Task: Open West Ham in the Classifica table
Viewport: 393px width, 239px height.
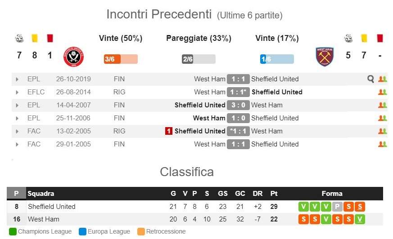Action: 43,219
